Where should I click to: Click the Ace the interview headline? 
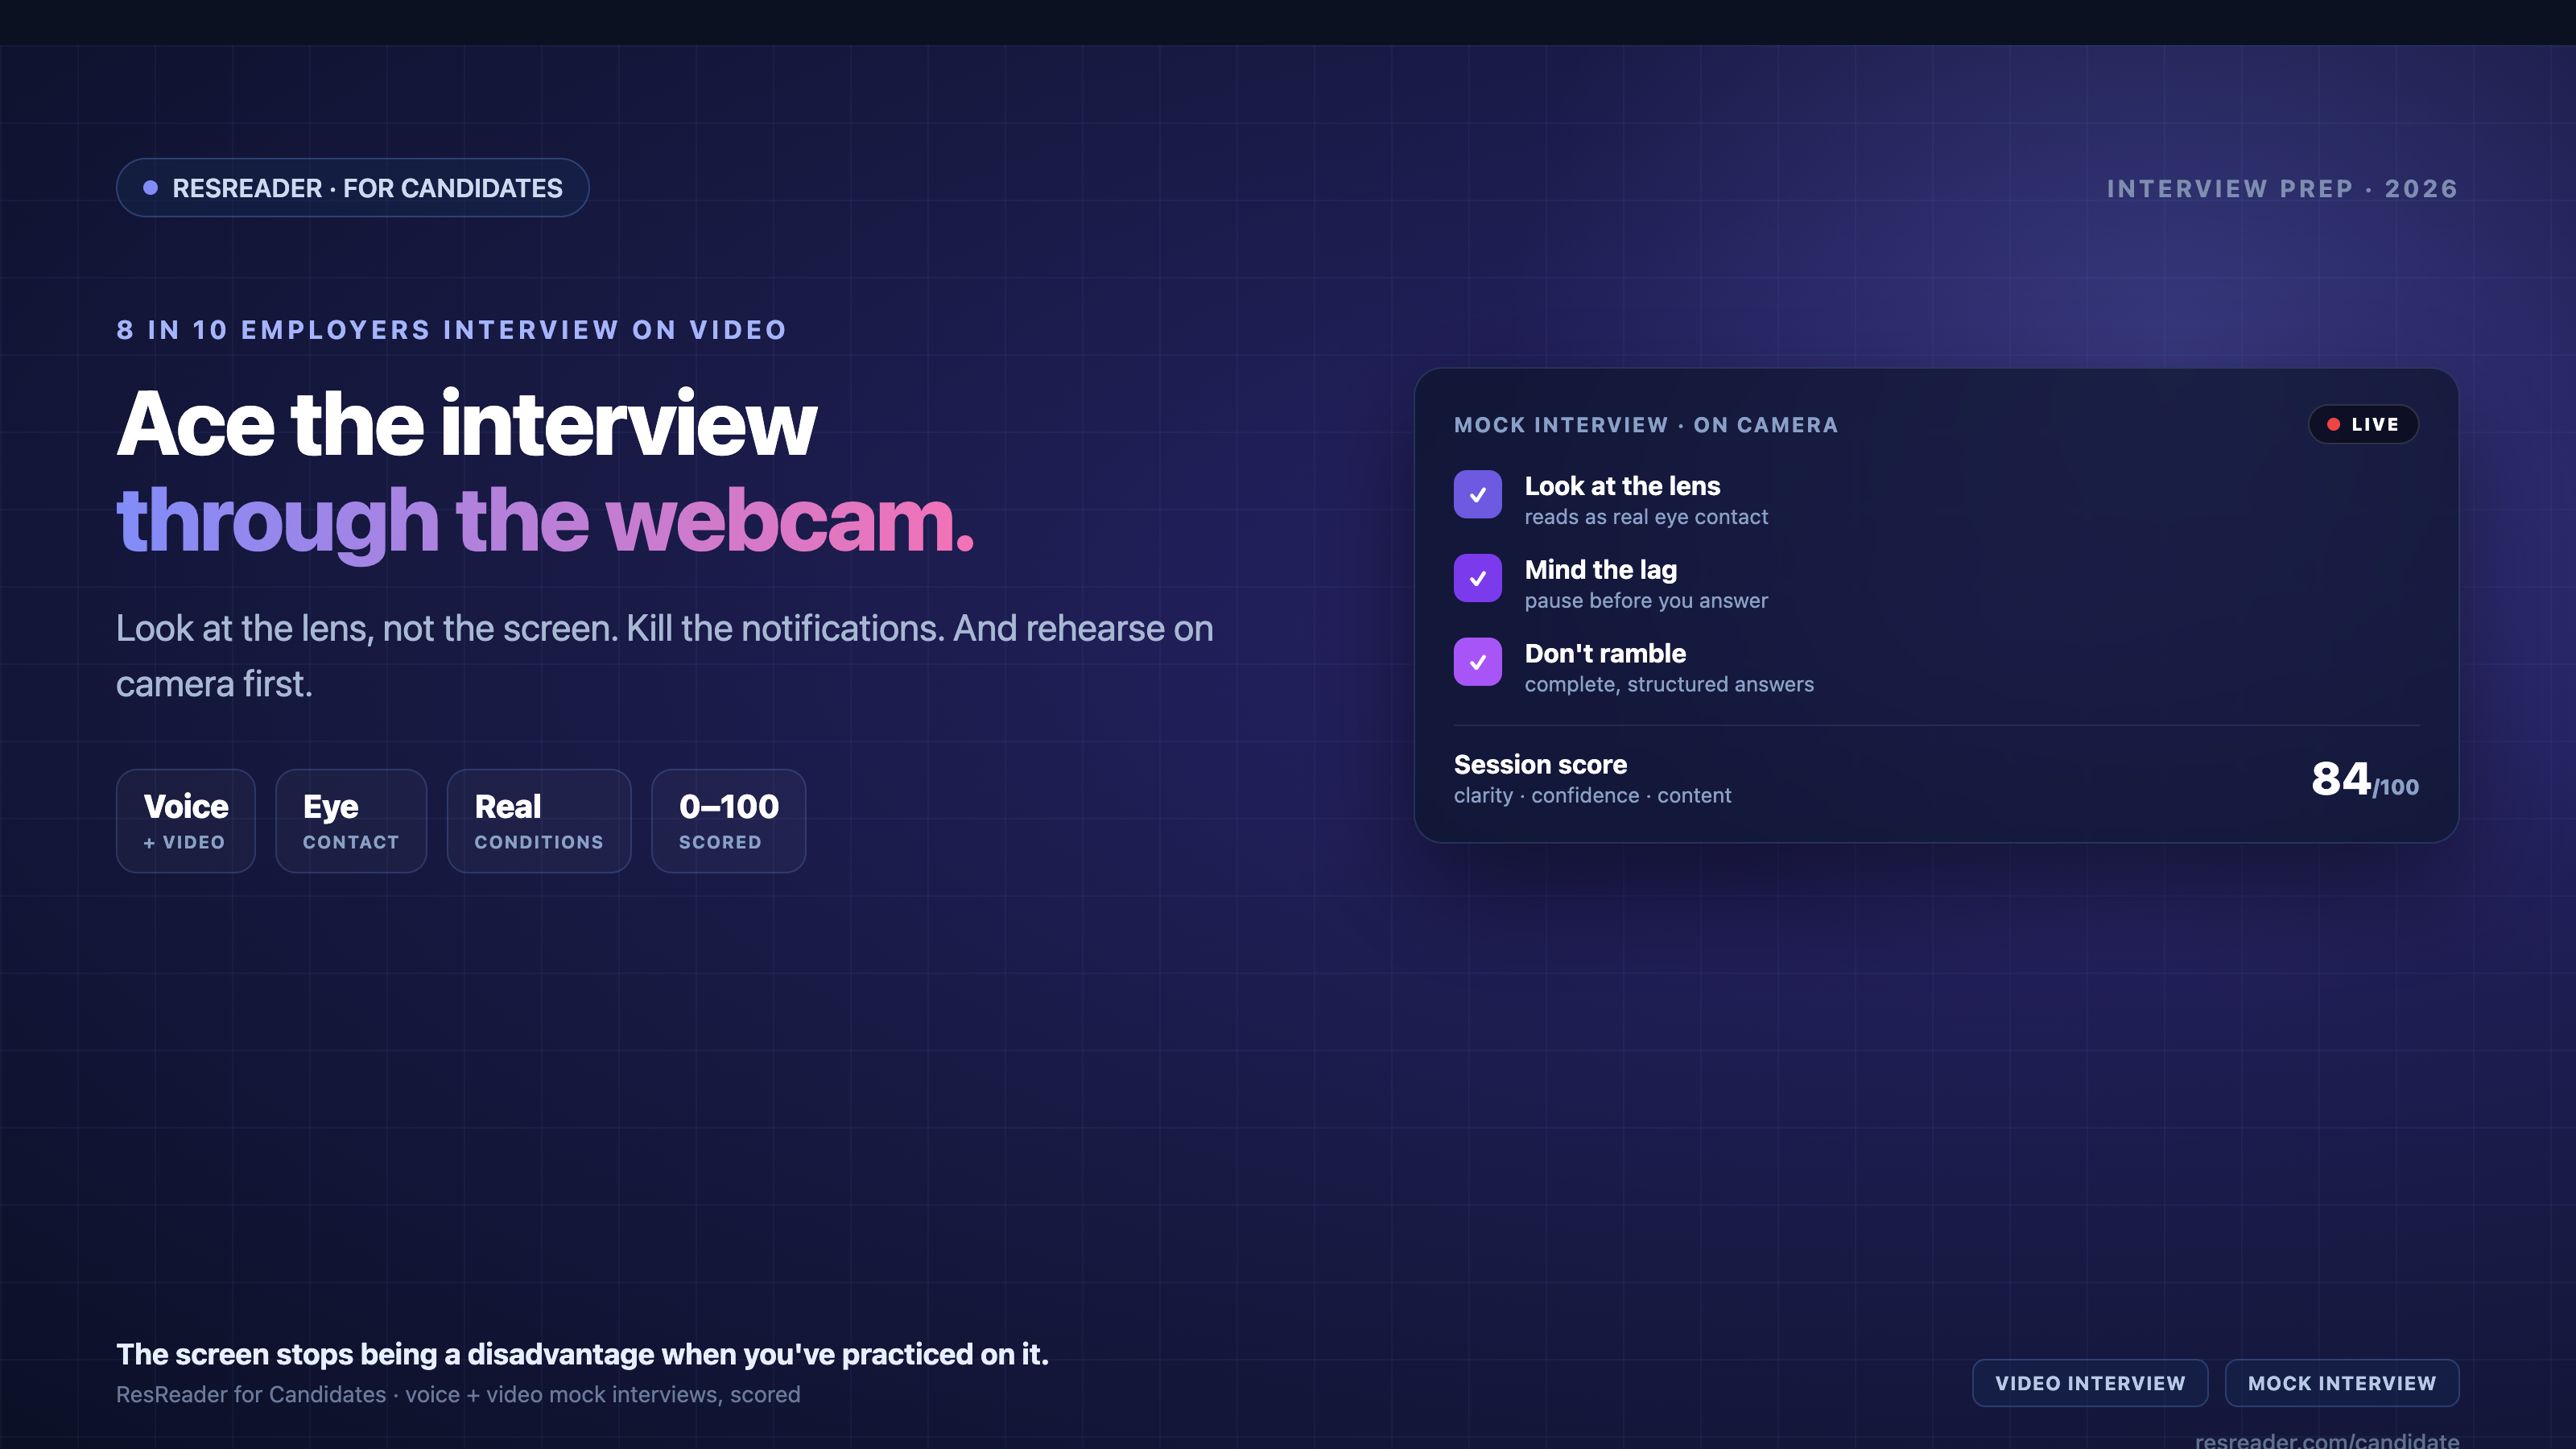tap(466, 424)
